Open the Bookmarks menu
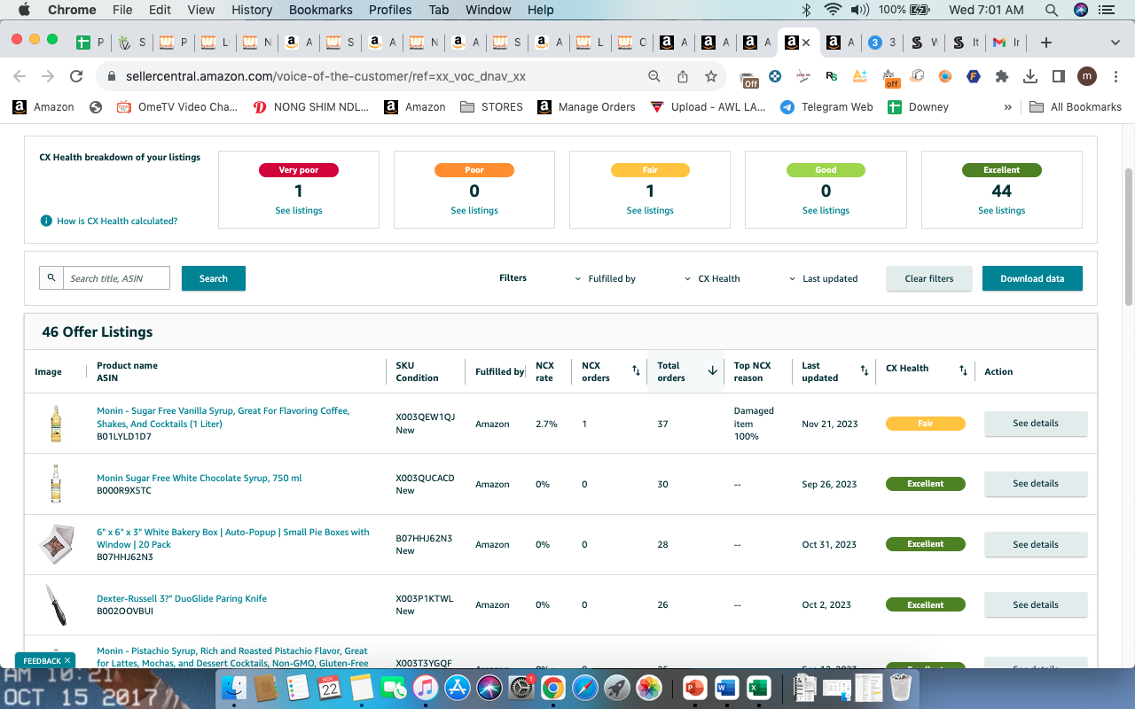 [320, 11]
